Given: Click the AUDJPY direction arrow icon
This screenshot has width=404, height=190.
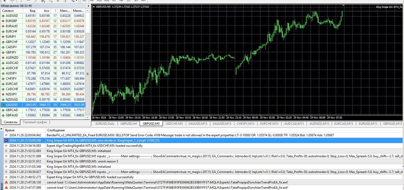Looking at the screenshot, I should pyautogui.click(x=3, y=73).
